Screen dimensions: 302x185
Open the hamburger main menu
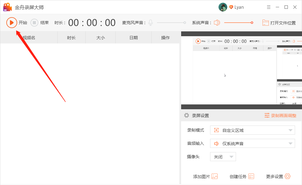pos(269,7)
